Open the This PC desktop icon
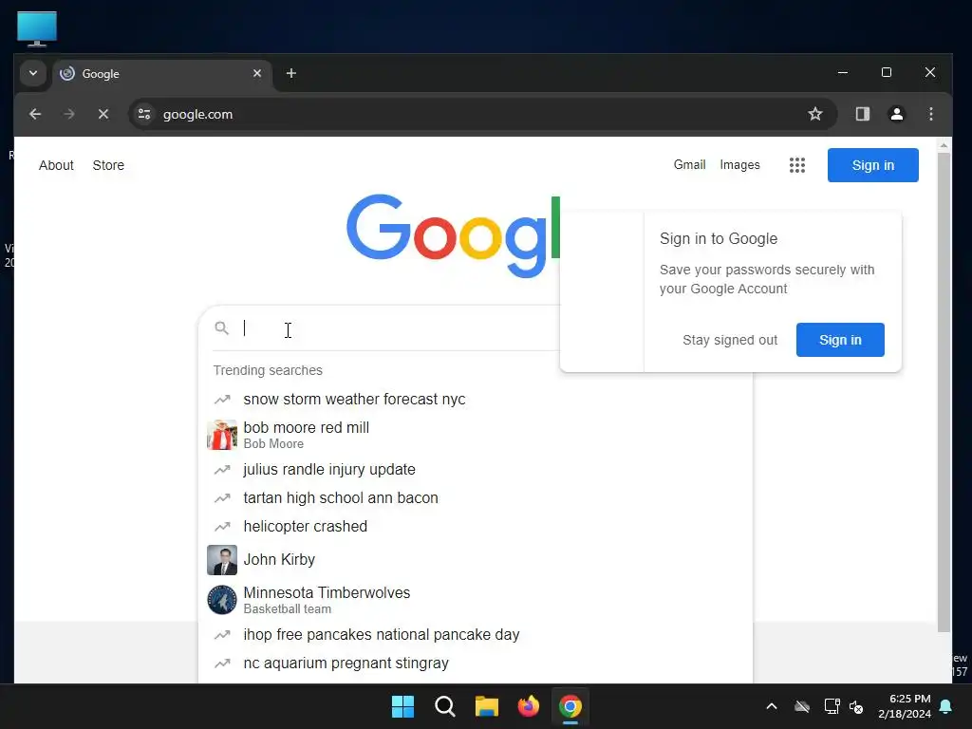Viewport: 972px width, 729px height. pos(37,28)
